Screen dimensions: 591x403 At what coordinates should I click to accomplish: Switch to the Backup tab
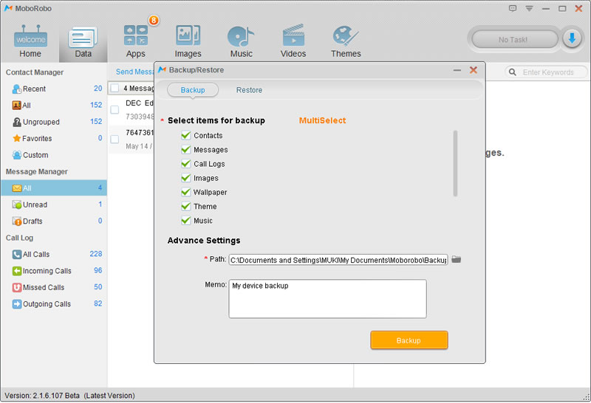tap(193, 90)
